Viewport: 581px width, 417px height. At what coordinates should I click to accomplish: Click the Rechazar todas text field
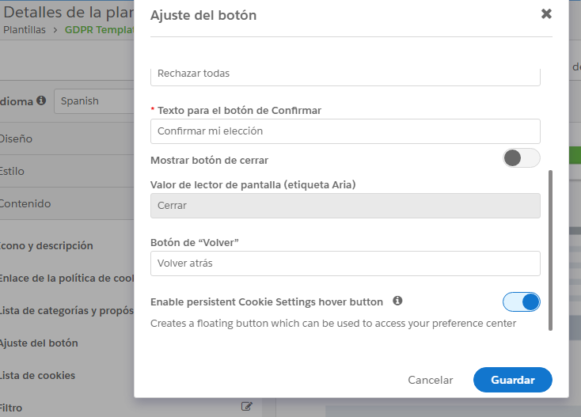(x=345, y=74)
